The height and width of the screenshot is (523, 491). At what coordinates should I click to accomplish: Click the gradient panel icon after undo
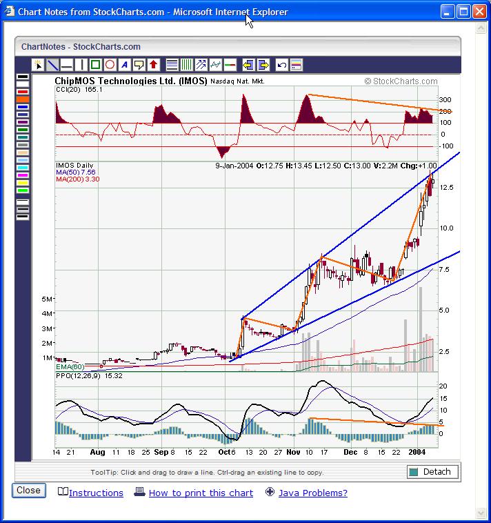click(x=297, y=65)
